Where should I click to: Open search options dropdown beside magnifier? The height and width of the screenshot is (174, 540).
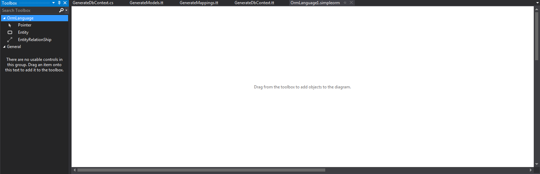[x=66, y=10]
